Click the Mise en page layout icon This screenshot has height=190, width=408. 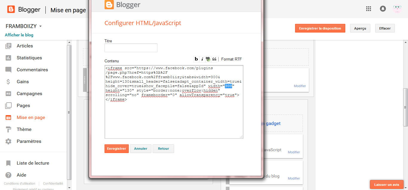click(x=8, y=118)
